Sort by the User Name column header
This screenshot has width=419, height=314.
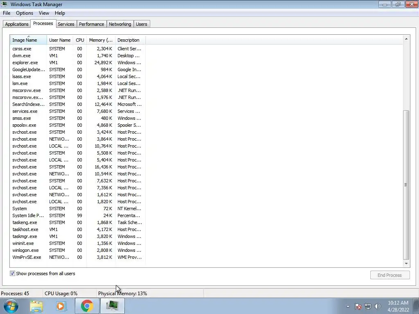(60, 40)
